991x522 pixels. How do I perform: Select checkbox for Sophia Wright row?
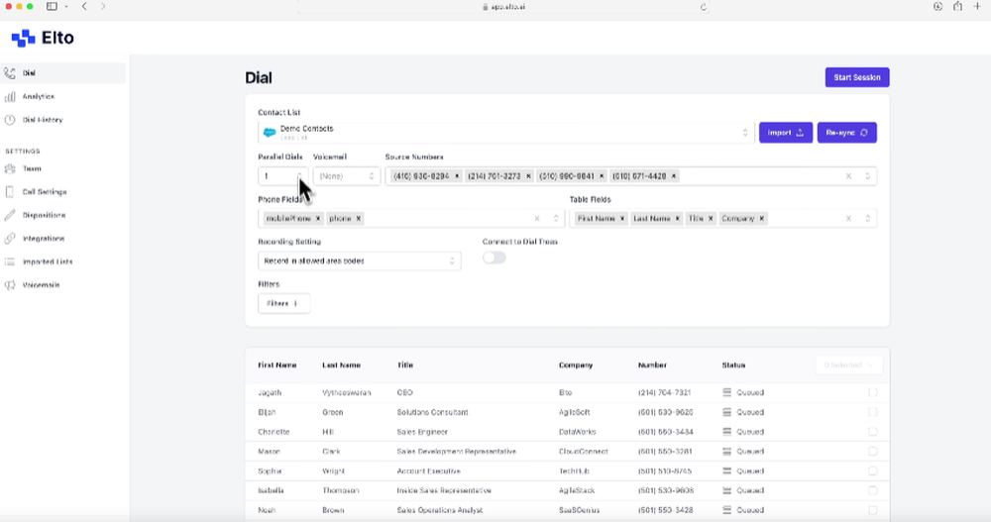[873, 471]
